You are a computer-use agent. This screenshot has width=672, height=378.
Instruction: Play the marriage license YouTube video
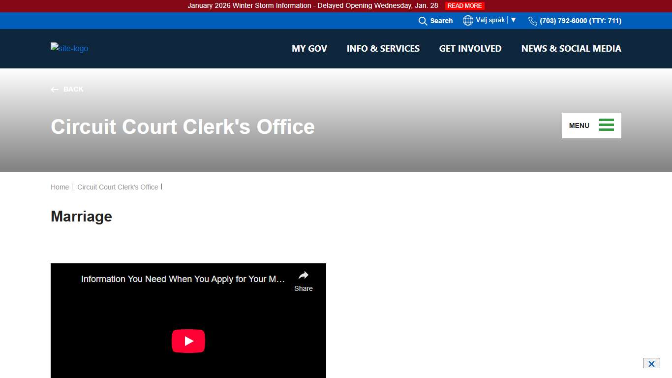click(188, 341)
